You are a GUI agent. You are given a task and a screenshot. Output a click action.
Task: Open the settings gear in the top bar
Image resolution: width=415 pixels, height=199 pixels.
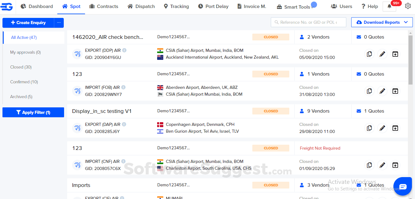pyautogui.click(x=408, y=6)
